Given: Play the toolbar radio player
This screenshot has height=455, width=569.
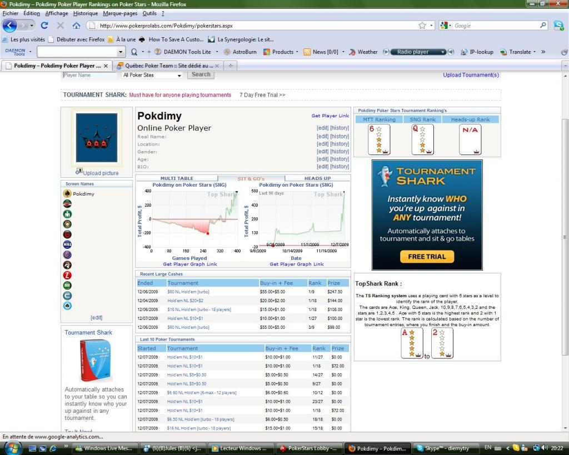Looking at the screenshot, I should point(386,52).
